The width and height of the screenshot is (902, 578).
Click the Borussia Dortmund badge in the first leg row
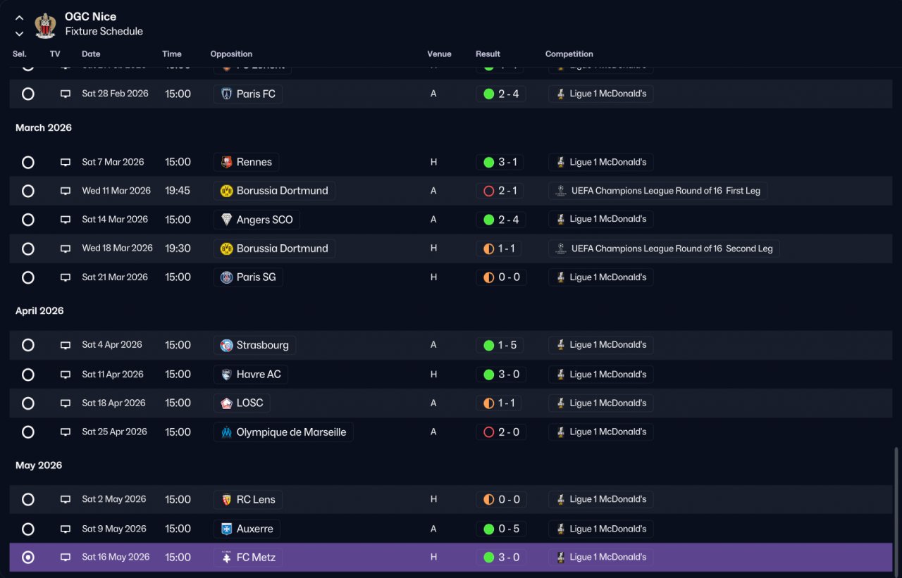pyautogui.click(x=226, y=191)
